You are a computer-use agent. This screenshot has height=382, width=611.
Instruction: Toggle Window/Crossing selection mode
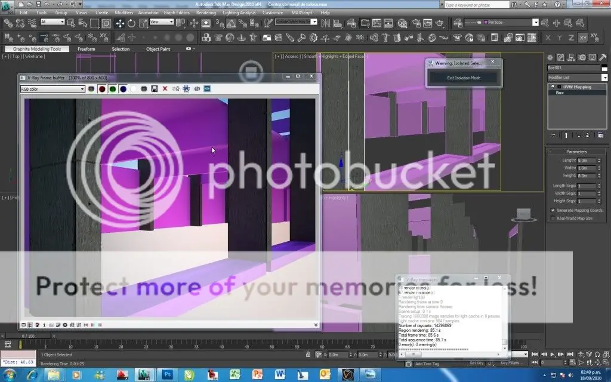point(106,23)
